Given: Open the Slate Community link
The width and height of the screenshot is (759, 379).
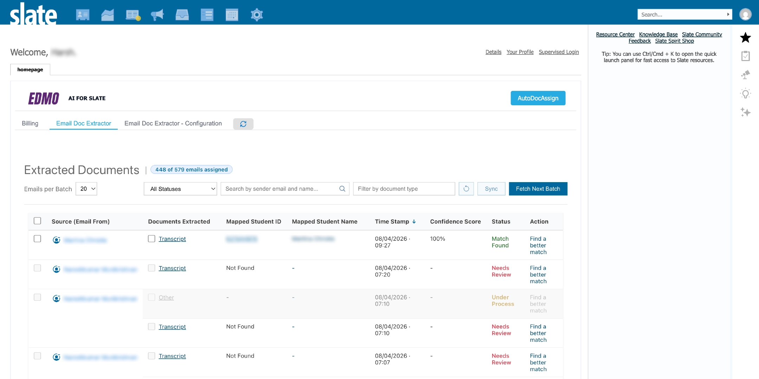Looking at the screenshot, I should pyautogui.click(x=702, y=34).
